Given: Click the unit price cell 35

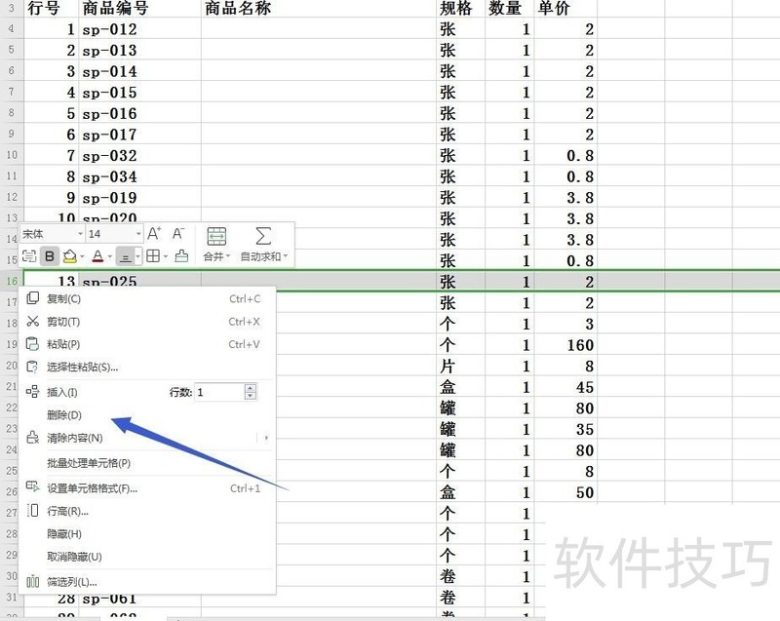Looking at the screenshot, I should 565,429.
